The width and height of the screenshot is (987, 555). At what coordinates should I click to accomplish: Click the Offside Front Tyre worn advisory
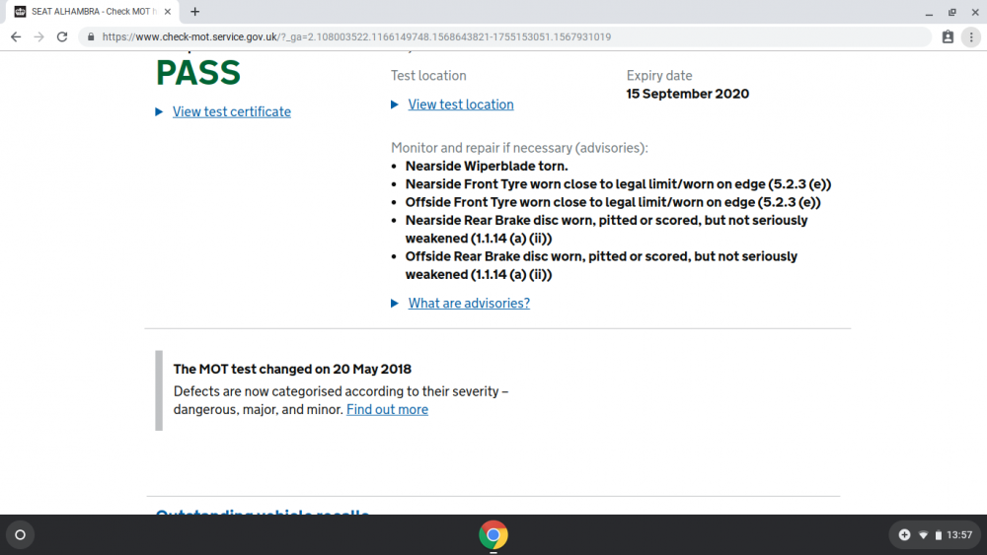pyautogui.click(x=613, y=202)
